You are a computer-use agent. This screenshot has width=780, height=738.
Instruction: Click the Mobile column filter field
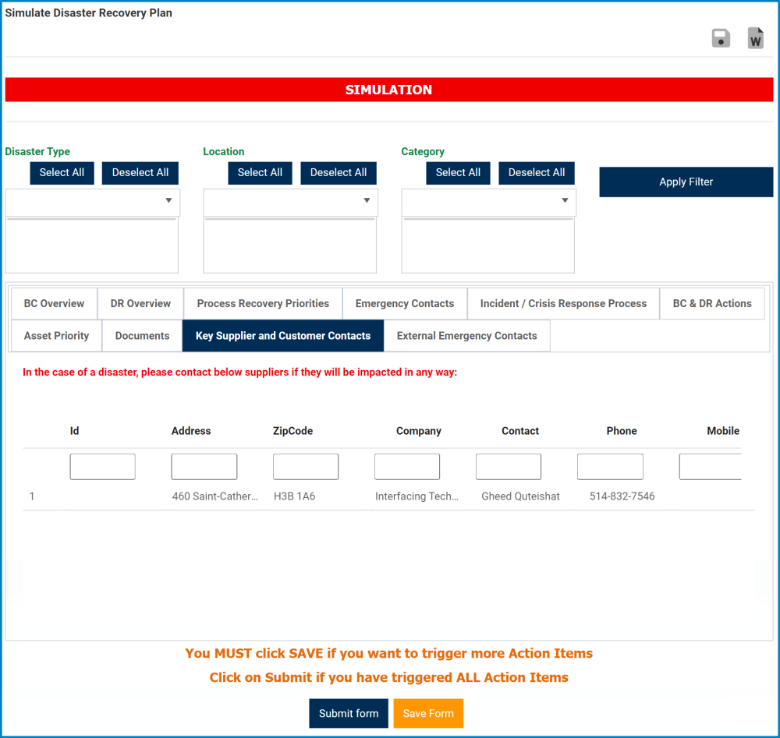[x=711, y=467]
